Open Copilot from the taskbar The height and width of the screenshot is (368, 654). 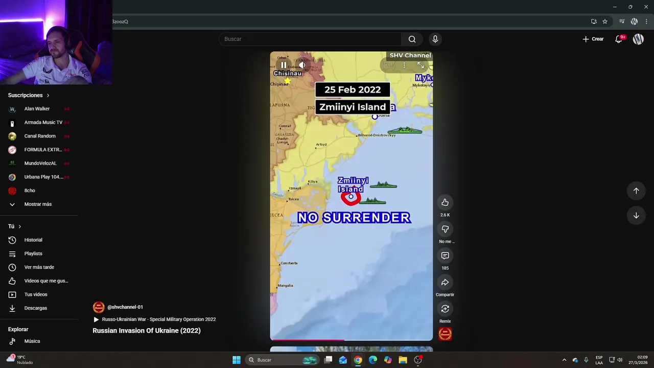coord(388,360)
